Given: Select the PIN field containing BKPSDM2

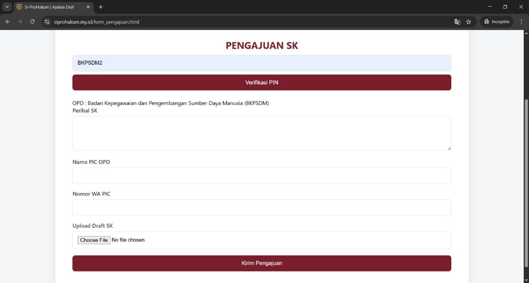Looking at the screenshot, I should [262, 63].
